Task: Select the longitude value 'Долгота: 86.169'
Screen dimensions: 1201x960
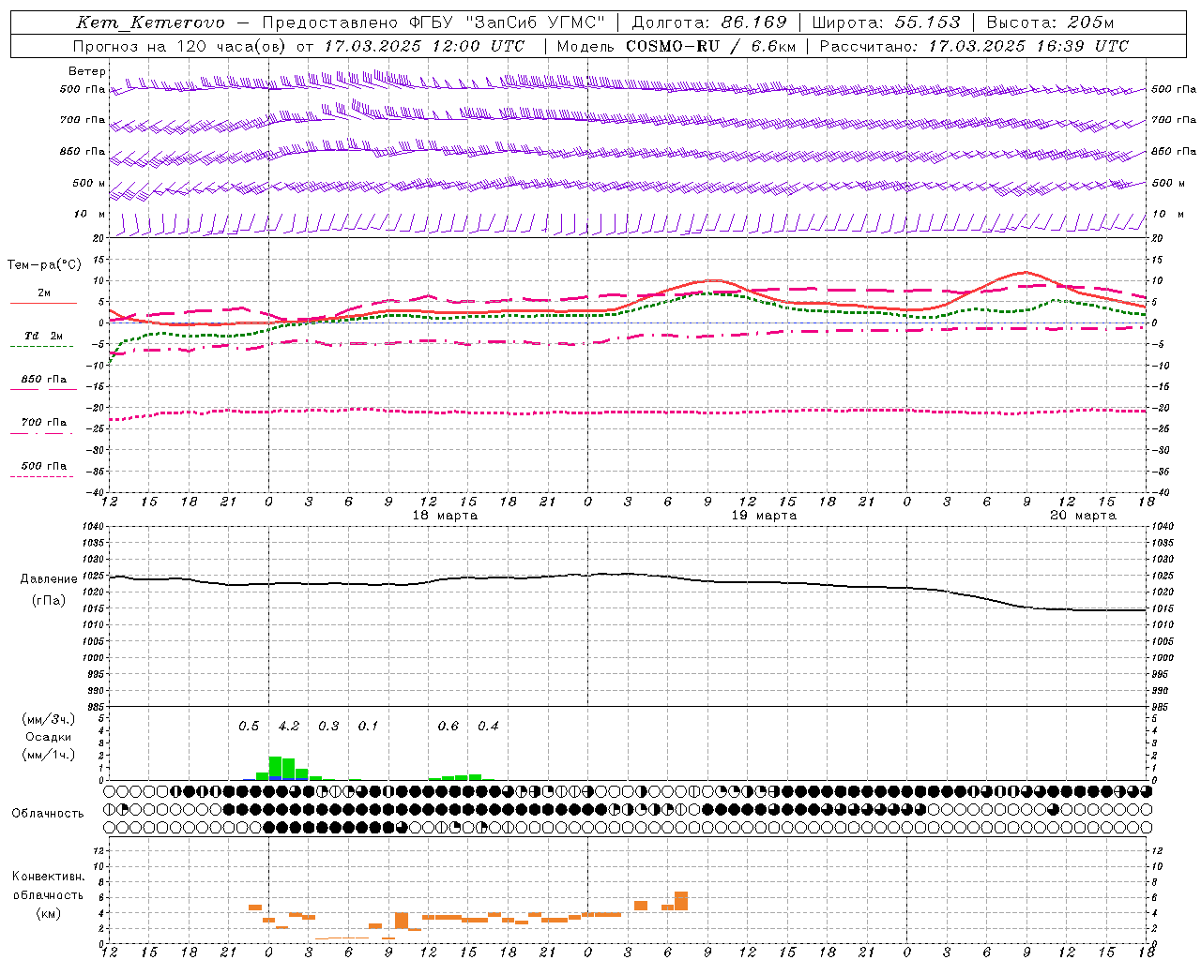Action: 709,22
